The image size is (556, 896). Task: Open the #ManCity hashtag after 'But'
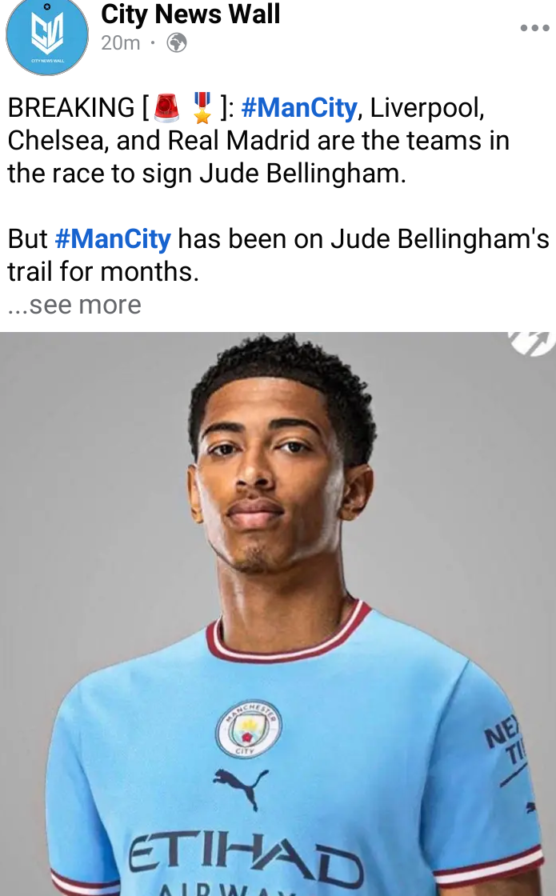click(113, 239)
